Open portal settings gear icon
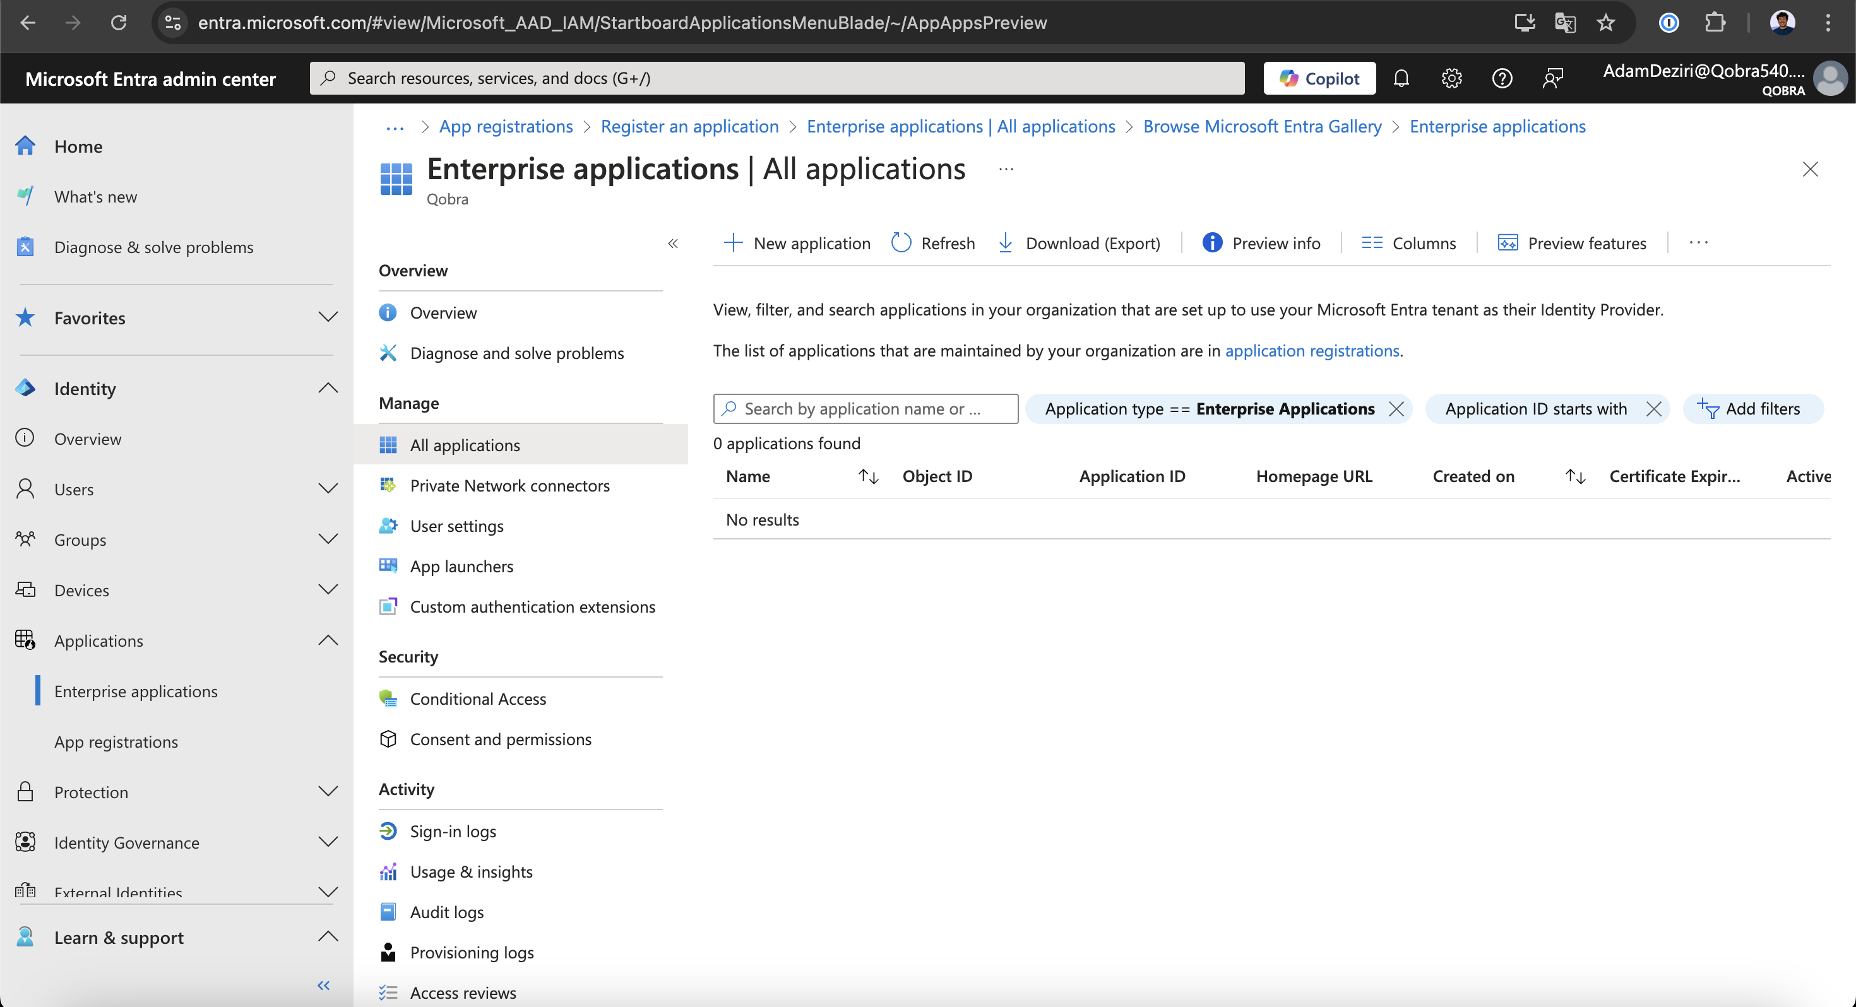 (x=1451, y=78)
